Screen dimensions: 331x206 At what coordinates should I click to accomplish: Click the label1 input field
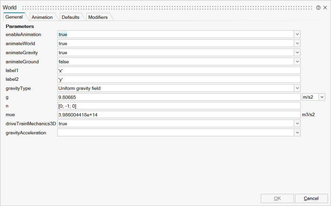pyautogui.click(x=179, y=70)
